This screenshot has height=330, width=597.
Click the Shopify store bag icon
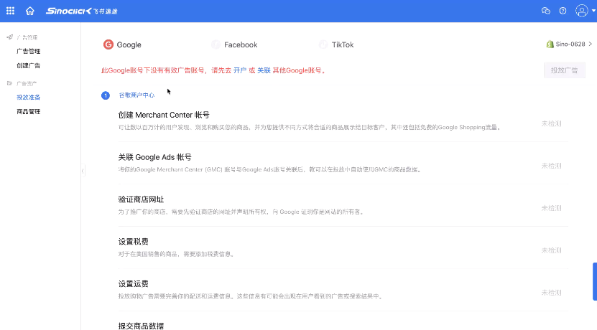tap(550, 44)
